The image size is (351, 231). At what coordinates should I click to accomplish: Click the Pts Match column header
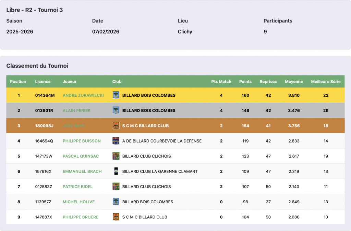click(221, 82)
